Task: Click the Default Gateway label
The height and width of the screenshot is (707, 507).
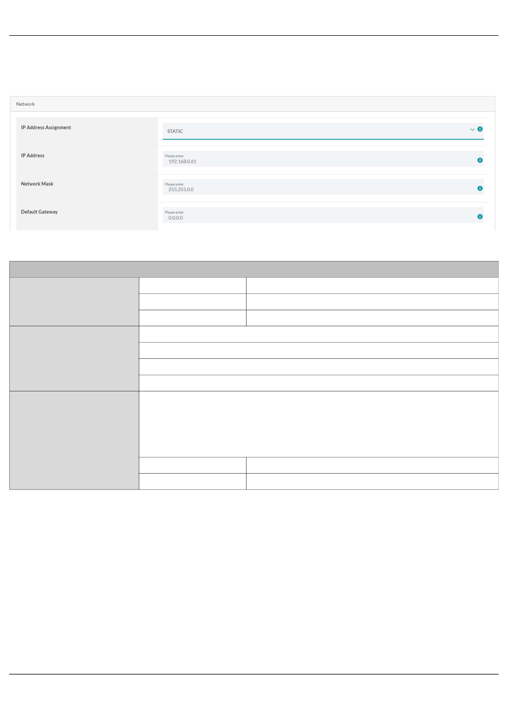Action: (39, 212)
